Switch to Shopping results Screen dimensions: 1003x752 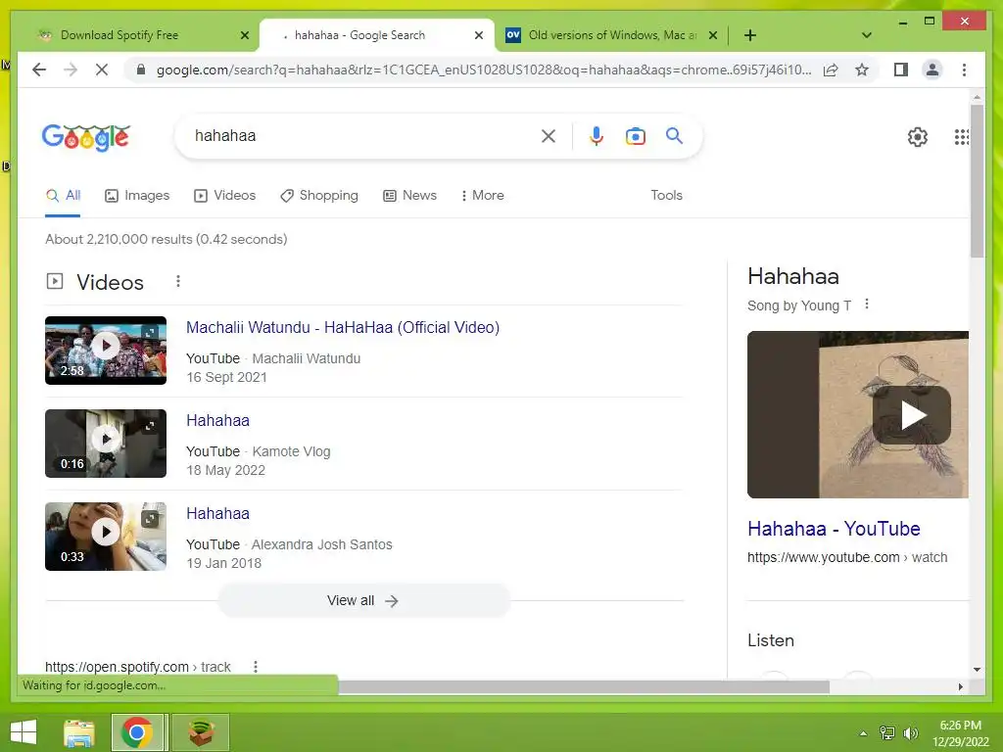pyautogui.click(x=319, y=196)
